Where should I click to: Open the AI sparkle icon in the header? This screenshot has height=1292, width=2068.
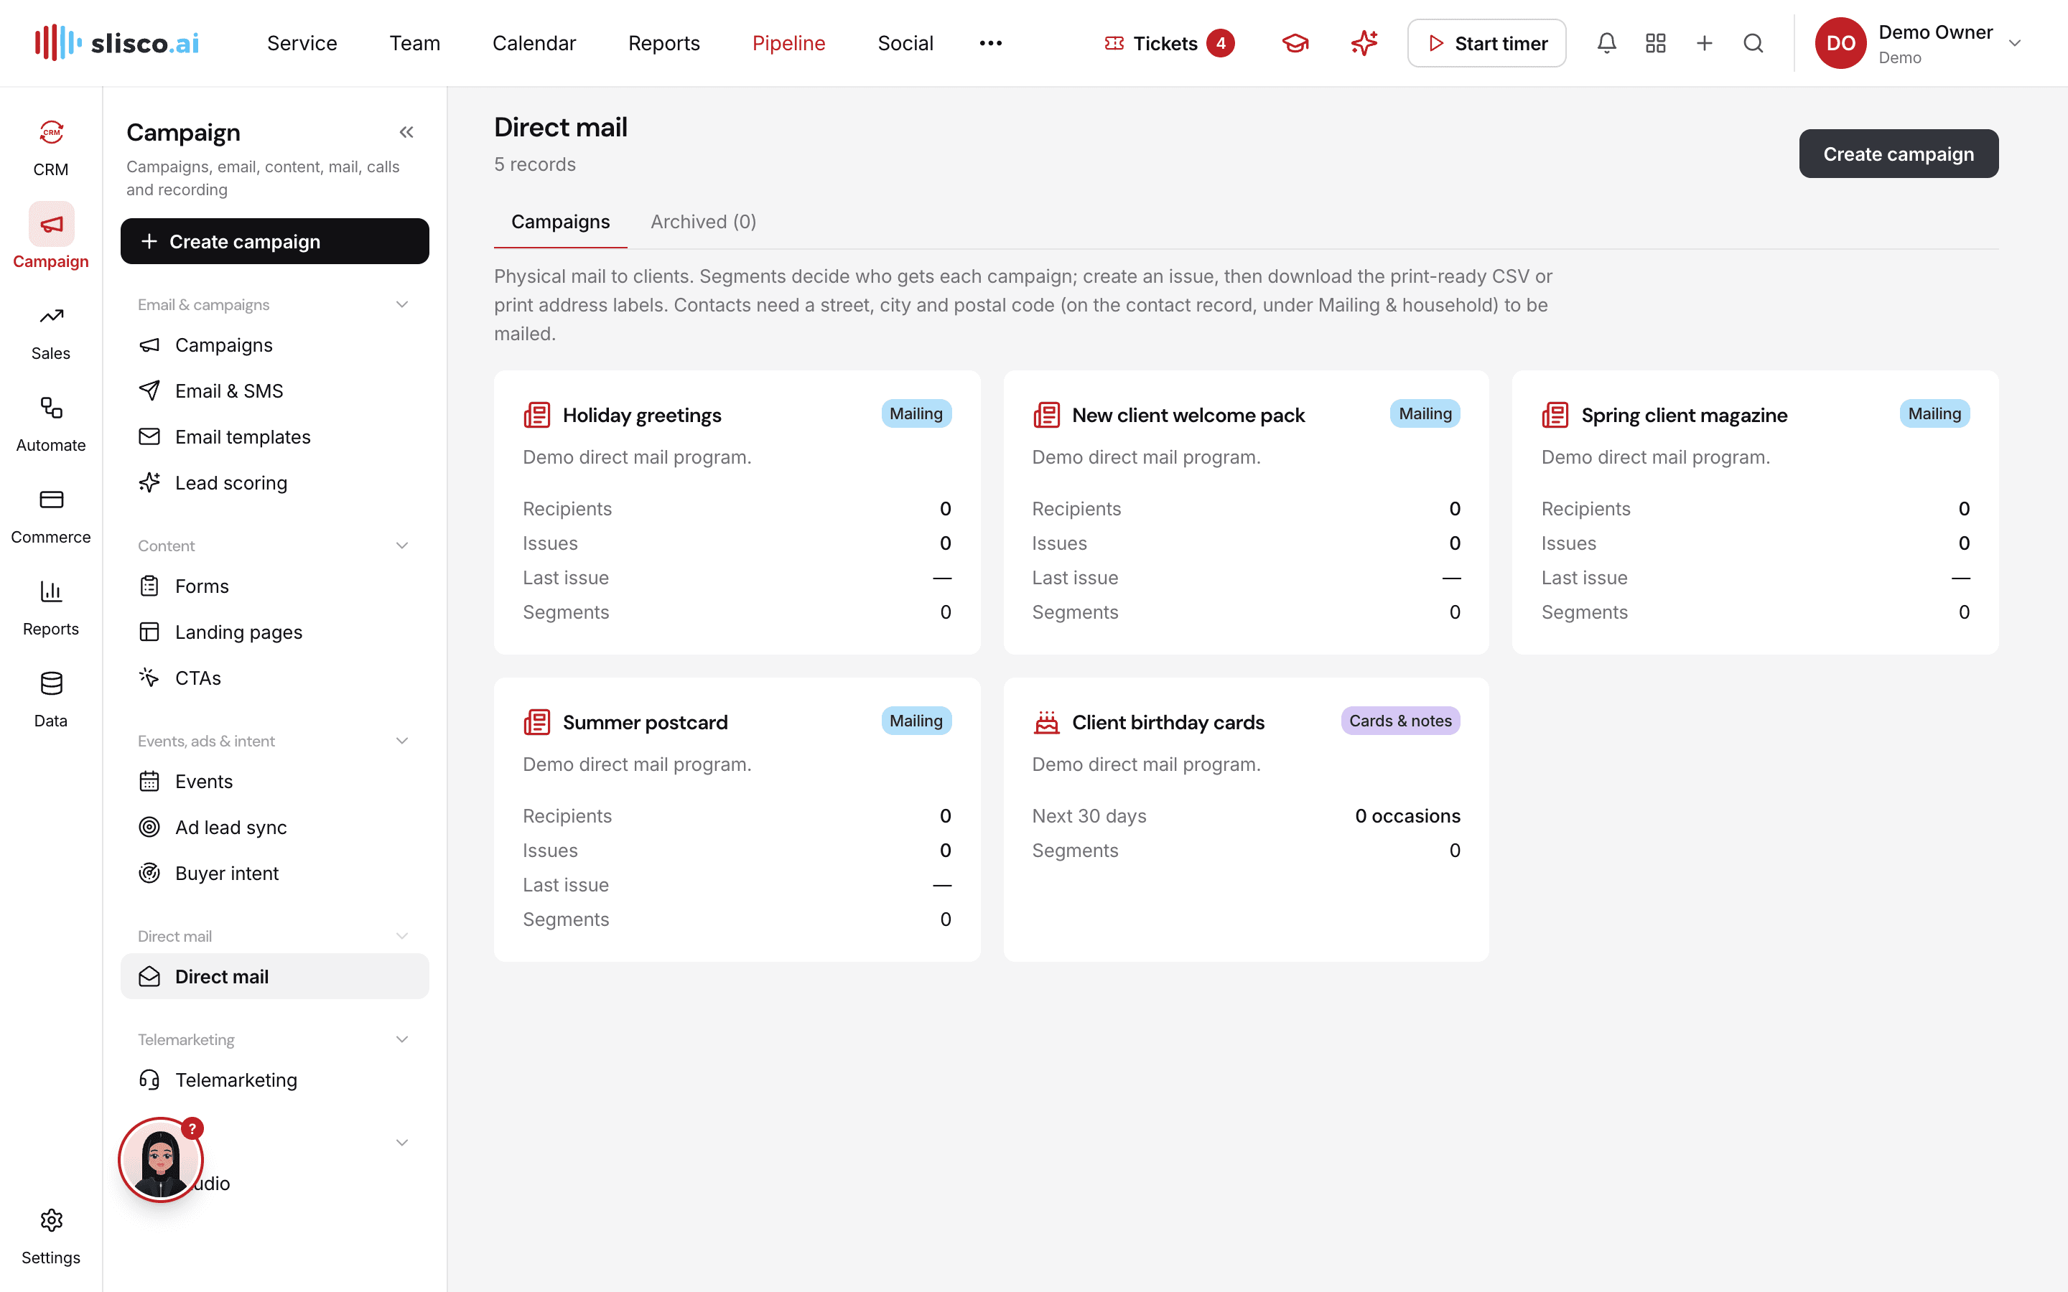[x=1364, y=43]
